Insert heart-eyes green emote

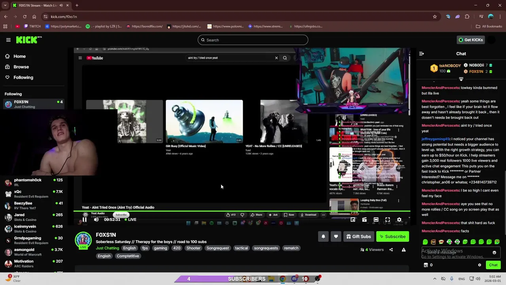(x=497, y=242)
